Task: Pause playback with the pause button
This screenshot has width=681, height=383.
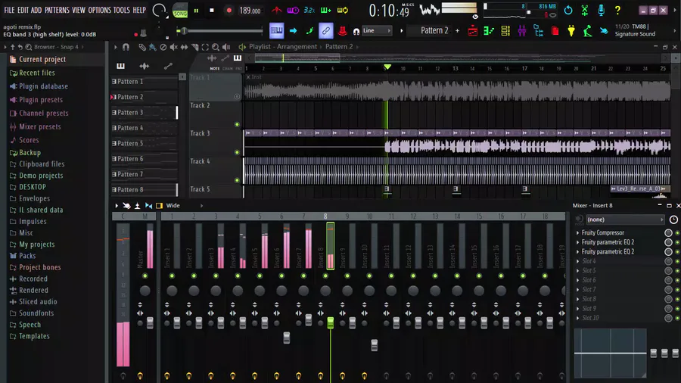Action: coord(196,11)
